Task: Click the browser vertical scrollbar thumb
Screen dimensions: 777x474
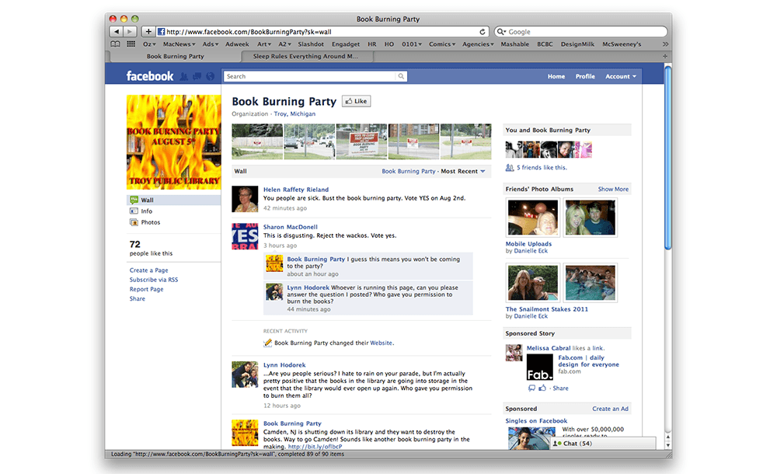Action: 667,159
